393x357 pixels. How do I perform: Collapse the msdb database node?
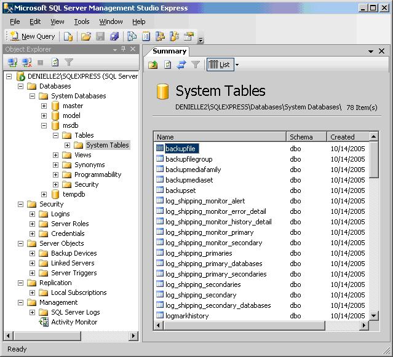[44, 125]
